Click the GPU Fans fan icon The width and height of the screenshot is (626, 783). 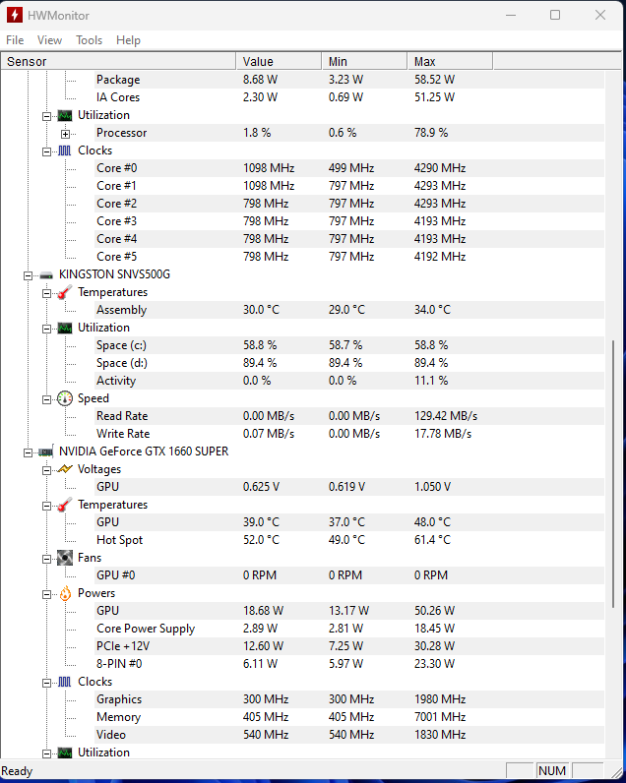point(65,558)
